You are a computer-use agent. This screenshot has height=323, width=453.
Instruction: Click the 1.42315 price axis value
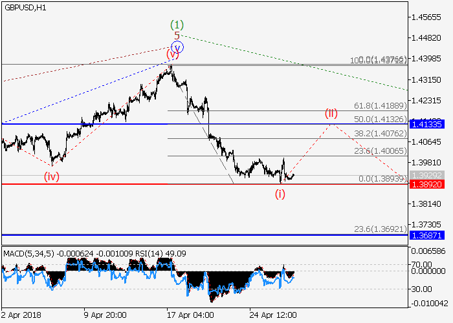click(x=426, y=100)
